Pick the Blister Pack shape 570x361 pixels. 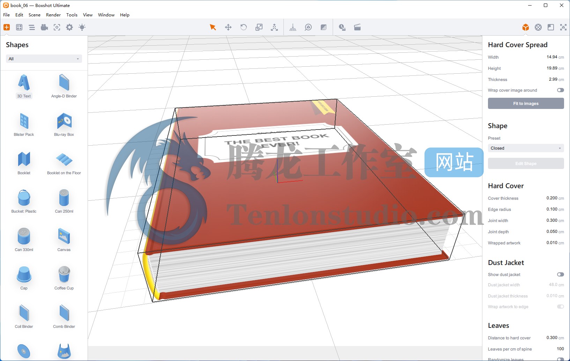[24, 125]
